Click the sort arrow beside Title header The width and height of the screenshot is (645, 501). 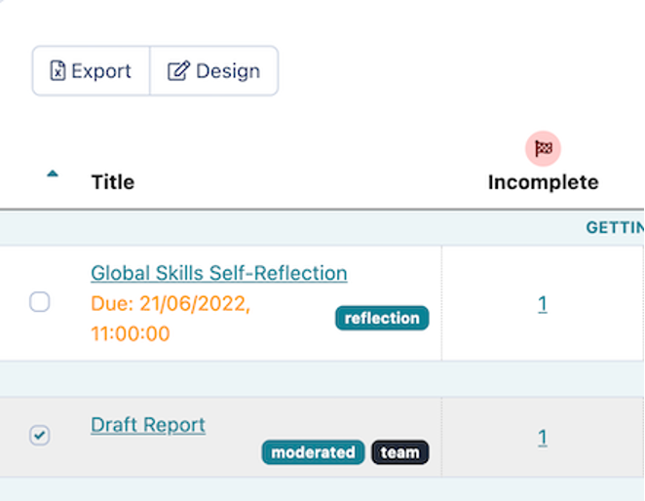point(53,174)
